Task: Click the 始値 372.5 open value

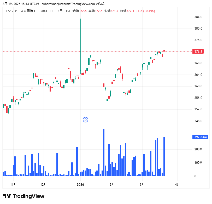Action: pos(79,11)
